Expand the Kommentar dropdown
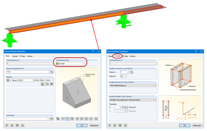The image size is (207, 131). click(48, 119)
